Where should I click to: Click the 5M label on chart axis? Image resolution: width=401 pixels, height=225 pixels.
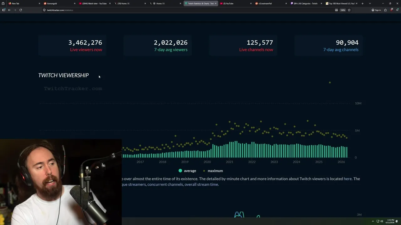[357, 130]
